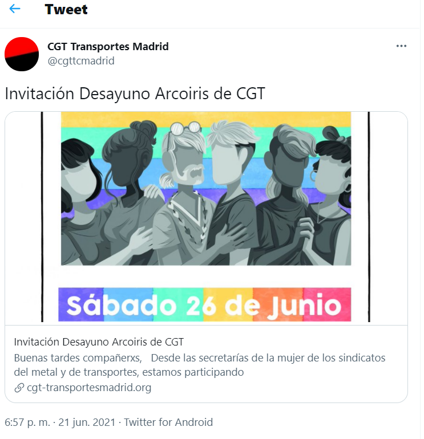This screenshot has width=424, height=439.
Task: Select the tweet text Invitación Desayuno Arcoiris
Action: [107, 94]
